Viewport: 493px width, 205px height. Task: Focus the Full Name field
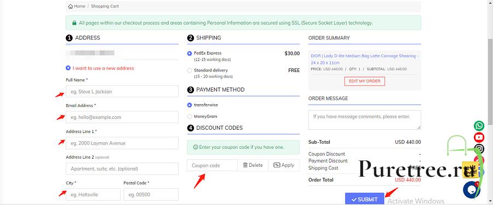pos(122,92)
